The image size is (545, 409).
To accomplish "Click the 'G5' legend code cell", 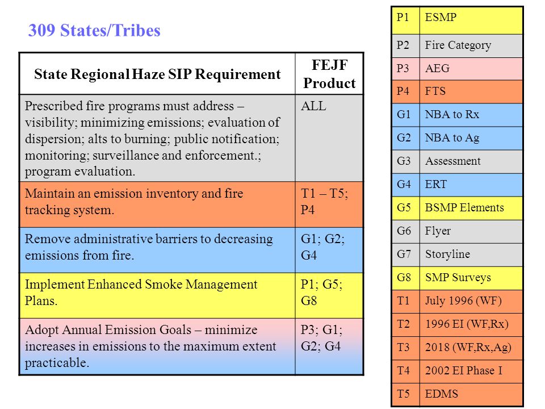I will [405, 208].
